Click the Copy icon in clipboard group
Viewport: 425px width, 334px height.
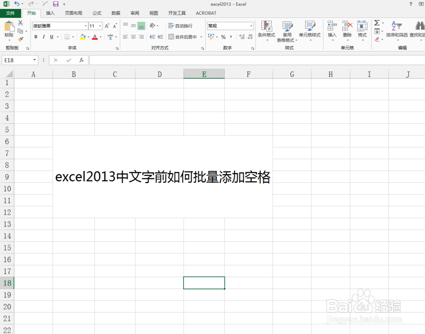point(20,31)
